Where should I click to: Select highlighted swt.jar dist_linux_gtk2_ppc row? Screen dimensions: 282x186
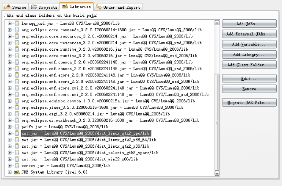(86, 134)
